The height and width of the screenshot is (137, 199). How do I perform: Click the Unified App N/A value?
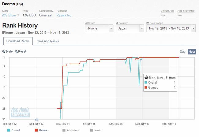(163, 16)
